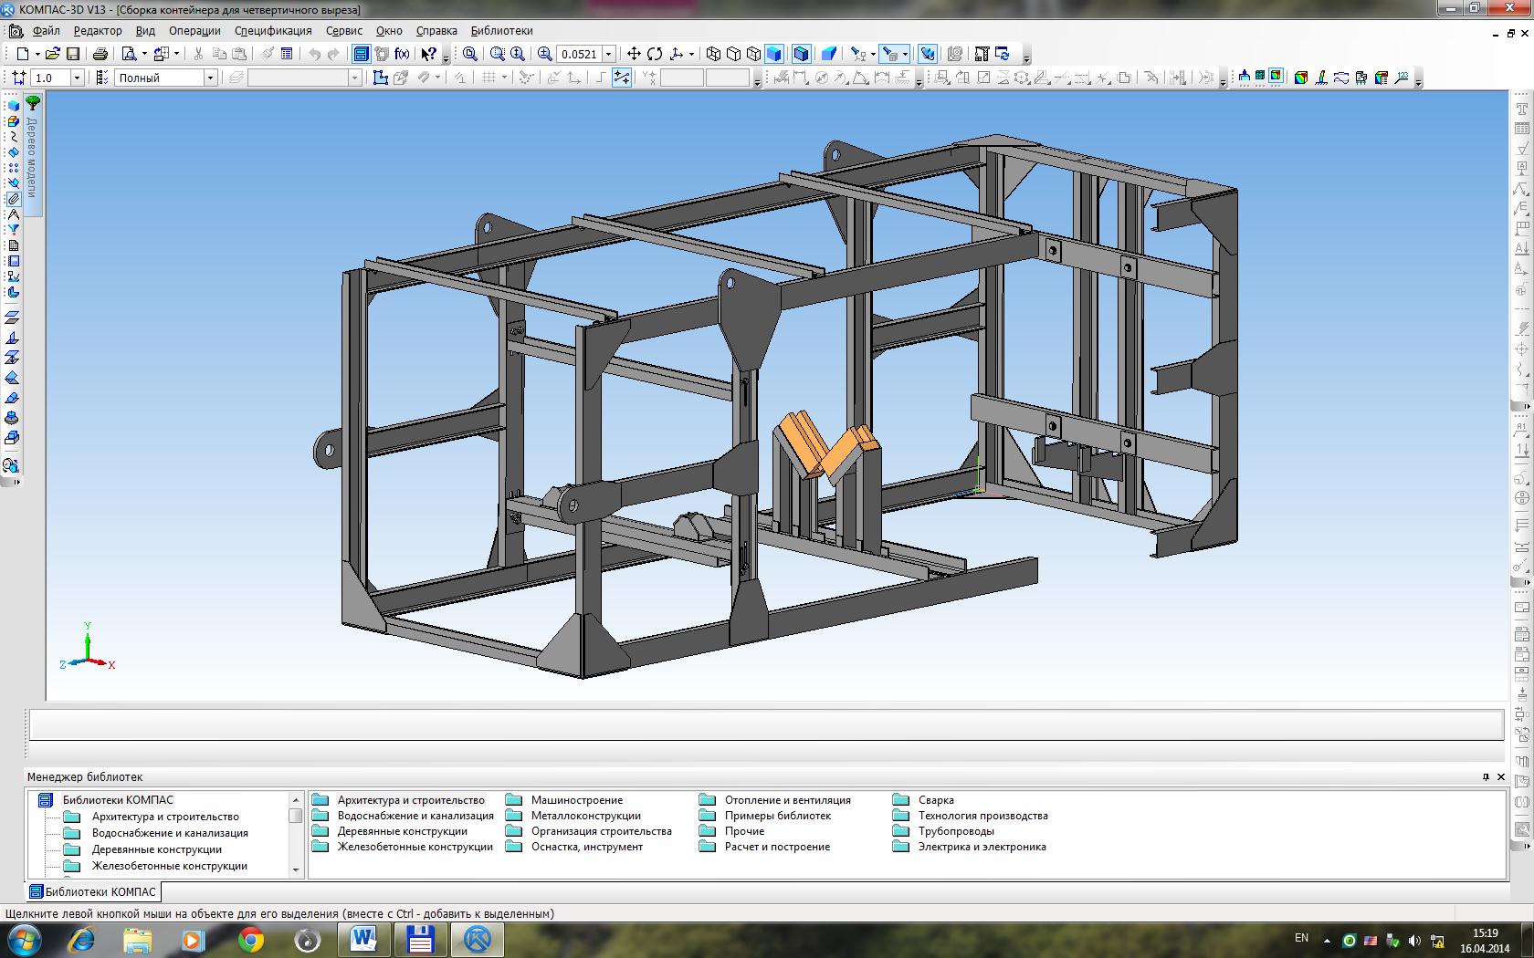Screen dimensions: 1534x958
Task: Select the Editing assembly cube icon in left panel
Action: [13, 105]
